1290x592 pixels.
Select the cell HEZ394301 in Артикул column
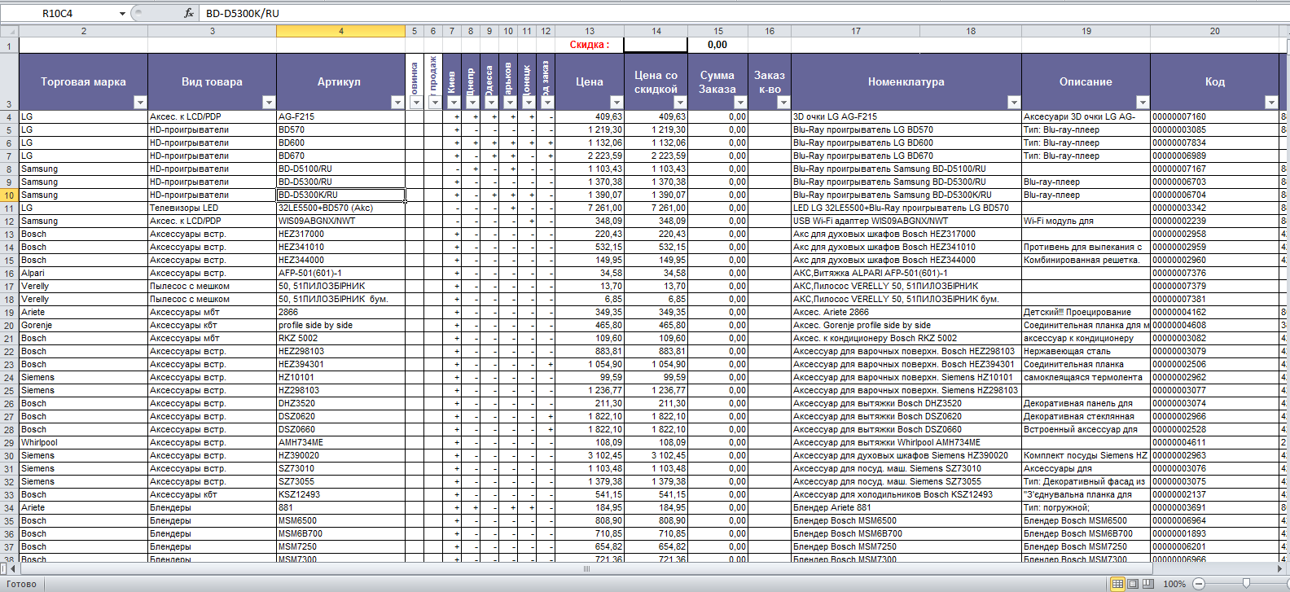pos(341,365)
